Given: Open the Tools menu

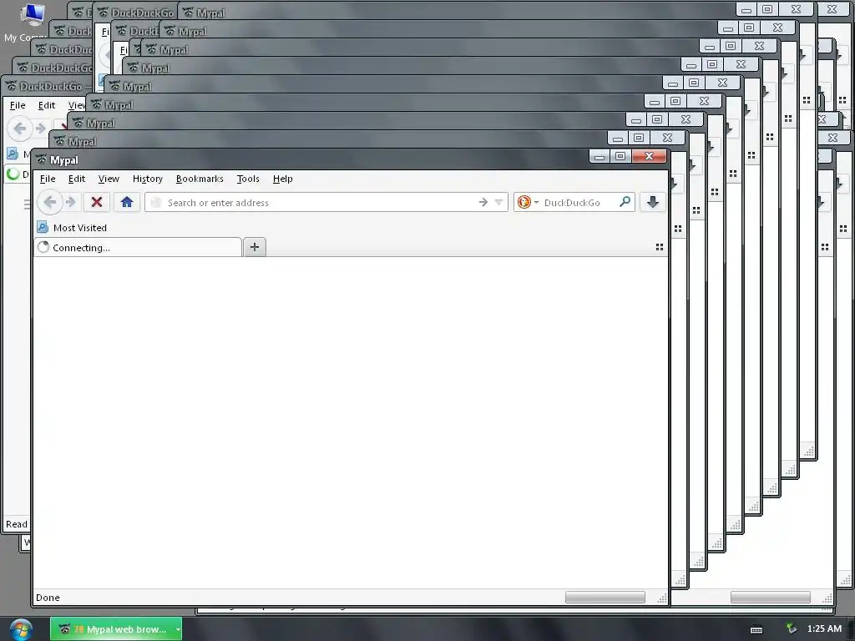Looking at the screenshot, I should point(247,179).
